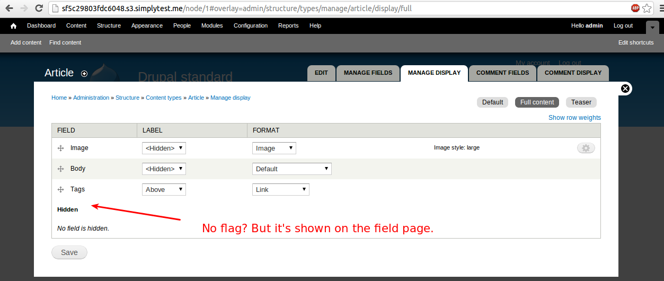This screenshot has width=664, height=281.
Task: Grab the drag handle for the Image row
Action: pyautogui.click(x=61, y=148)
